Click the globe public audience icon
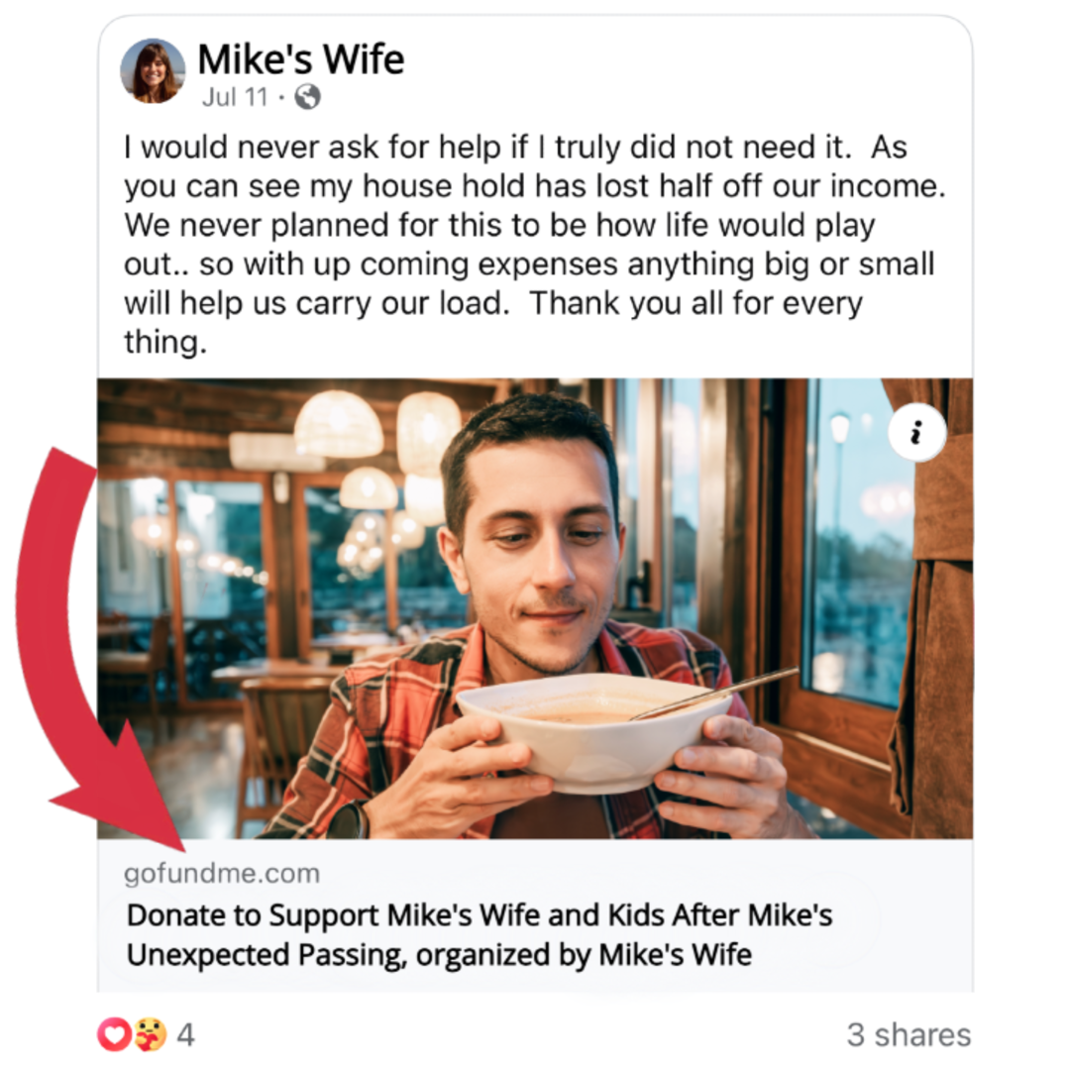The height and width of the screenshot is (1070, 1070). [307, 97]
